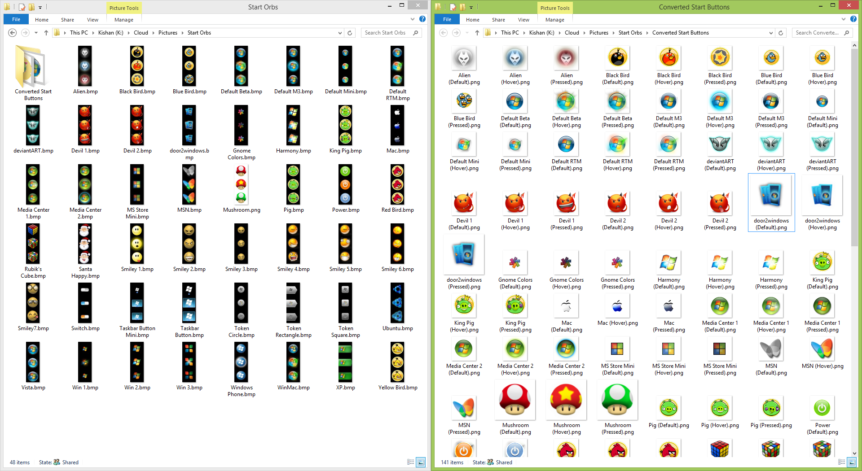Viewport: 862px width, 471px height.
Task: Refresh the Converted Start Buttons view
Action: (x=781, y=33)
